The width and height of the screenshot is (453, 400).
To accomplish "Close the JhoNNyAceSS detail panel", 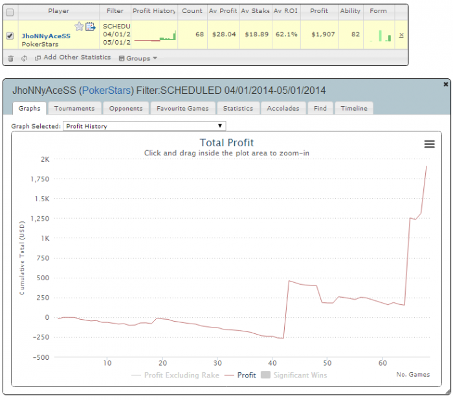I will tap(446, 84).
